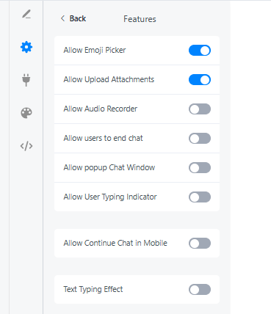This screenshot has width=271, height=314.
Task: Click the Allow Emoji Picker label
Action: (x=95, y=50)
